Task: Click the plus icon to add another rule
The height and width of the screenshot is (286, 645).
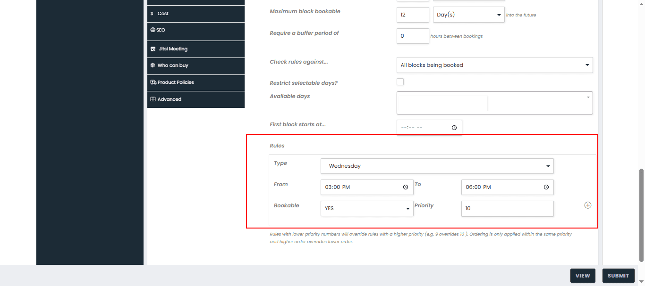Action: [587, 205]
